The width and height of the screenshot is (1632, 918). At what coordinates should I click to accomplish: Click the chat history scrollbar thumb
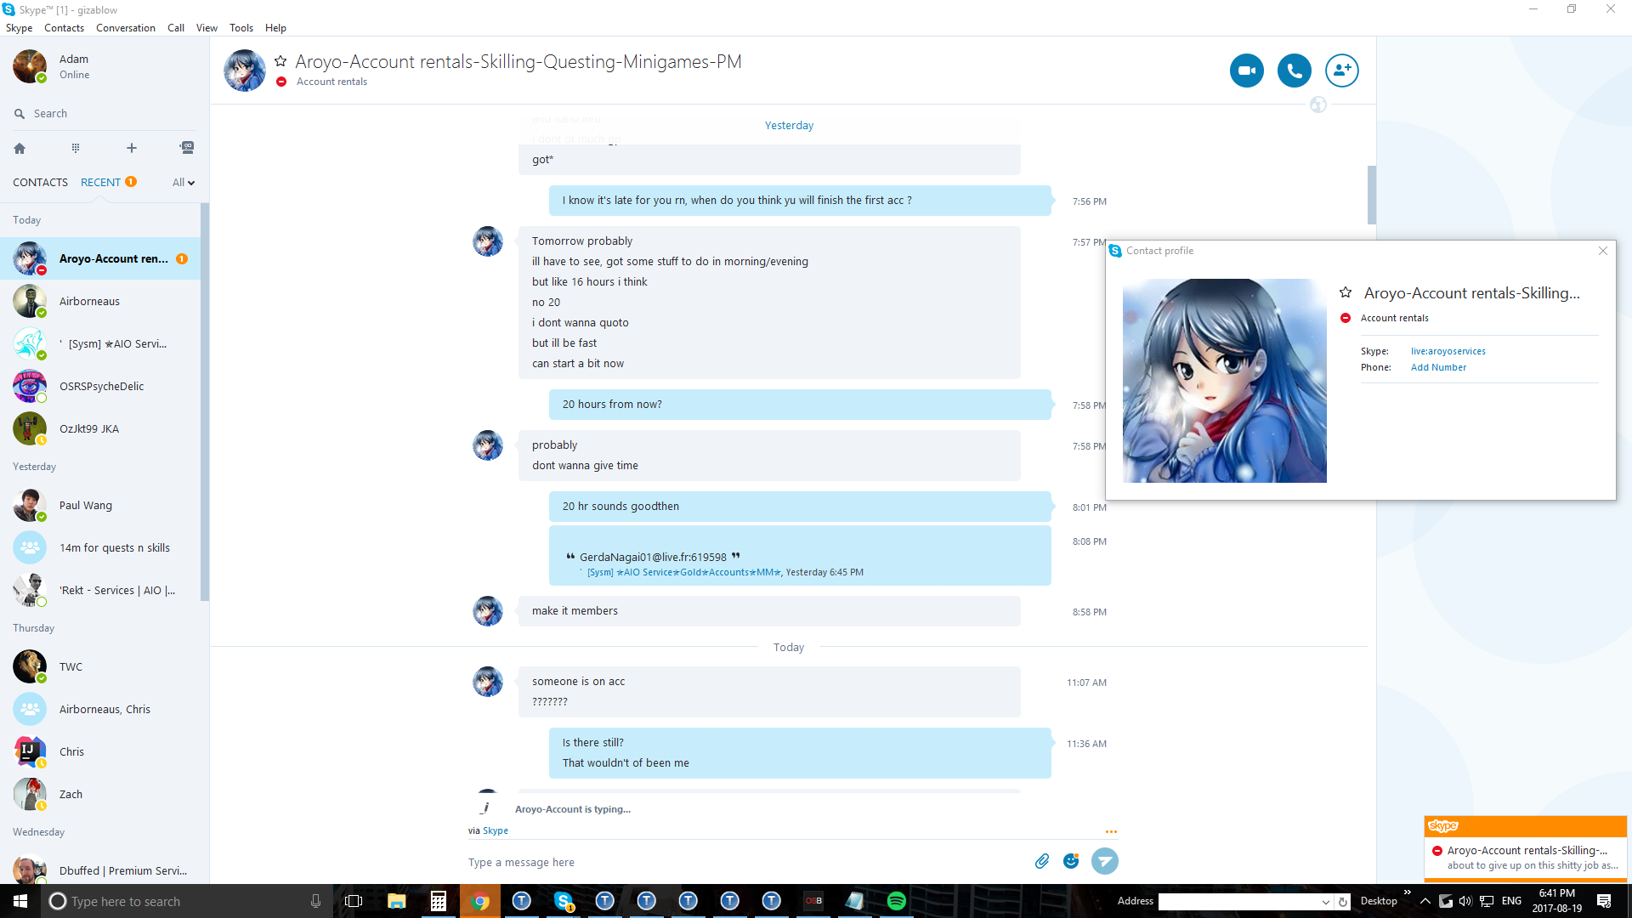(1371, 195)
